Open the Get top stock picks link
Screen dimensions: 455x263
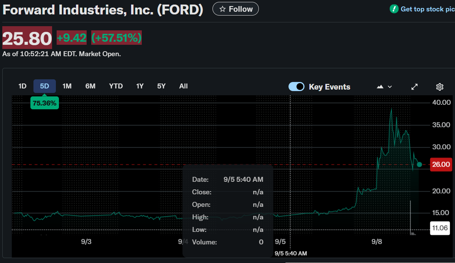[427, 9]
